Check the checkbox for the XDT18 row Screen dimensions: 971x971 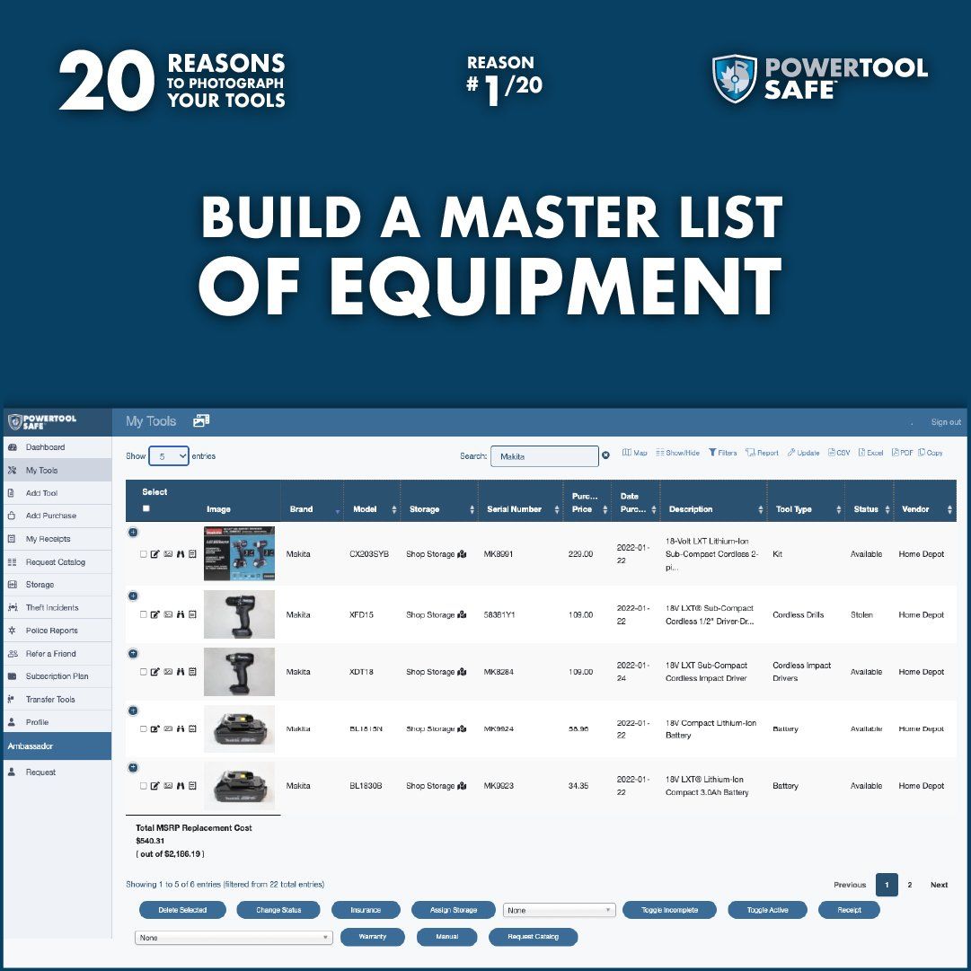pos(144,672)
